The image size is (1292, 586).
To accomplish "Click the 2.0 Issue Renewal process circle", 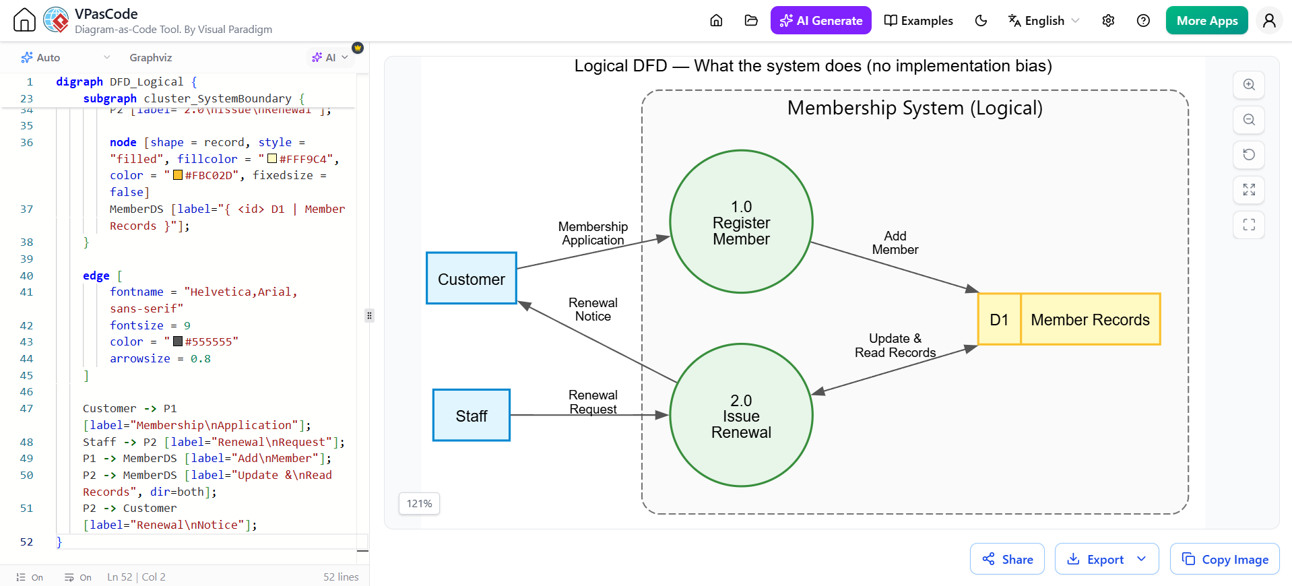I will (741, 415).
